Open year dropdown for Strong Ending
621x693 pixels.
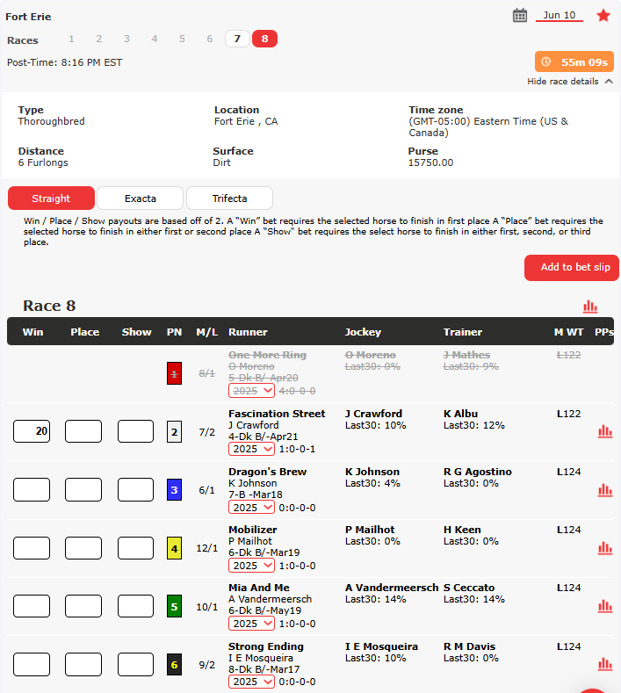[x=251, y=682]
